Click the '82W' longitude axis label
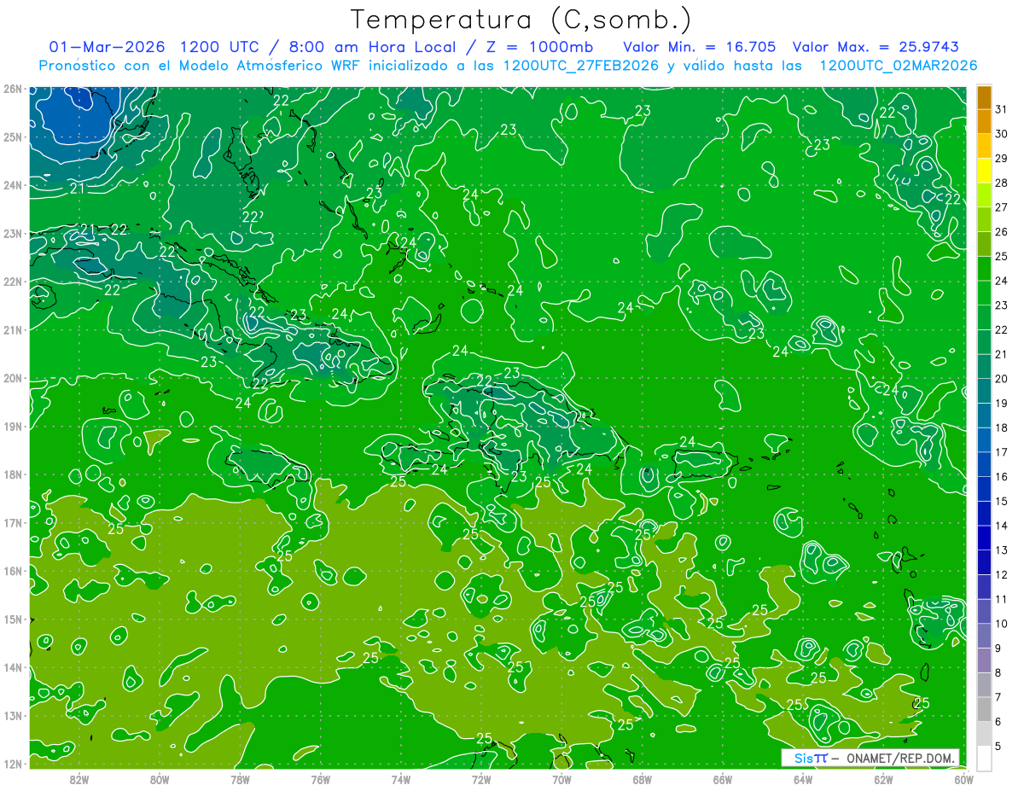This screenshot has width=1024, height=791. coord(79,778)
